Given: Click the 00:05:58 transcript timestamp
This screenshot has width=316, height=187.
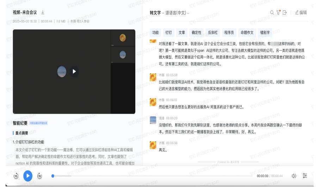Looking at the screenshot, I should 172,75.
